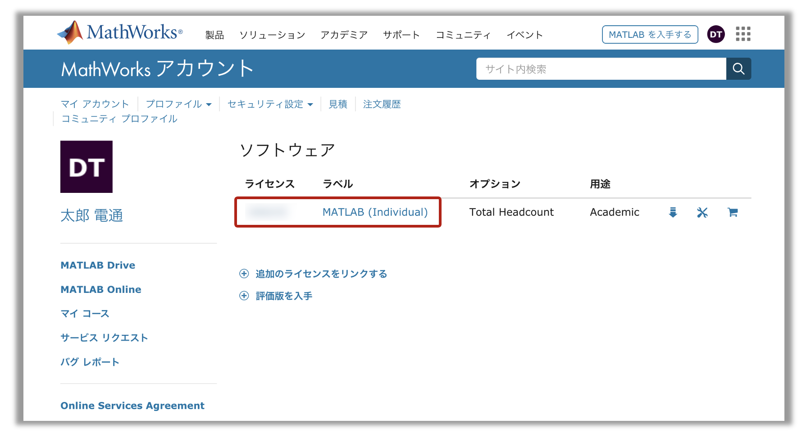Open the Online Services Agreement link
This screenshot has width=811, height=438.
(x=132, y=406)
